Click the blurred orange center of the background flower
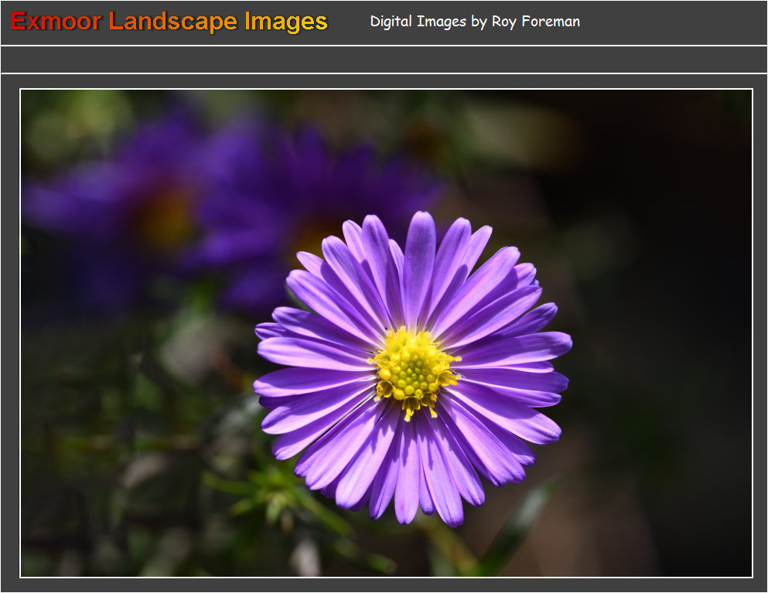Image resolution: width=768 pixels, height=593 pixels. click(164, 218)
